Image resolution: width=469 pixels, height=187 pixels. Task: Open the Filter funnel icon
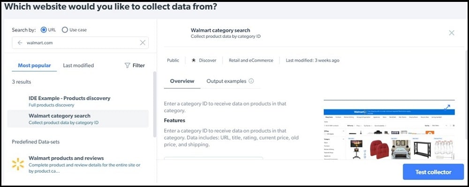pos(128,65)
